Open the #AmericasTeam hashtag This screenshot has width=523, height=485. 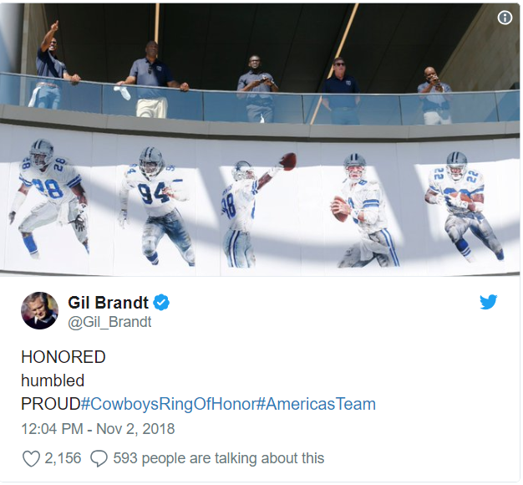click(316, 404)
